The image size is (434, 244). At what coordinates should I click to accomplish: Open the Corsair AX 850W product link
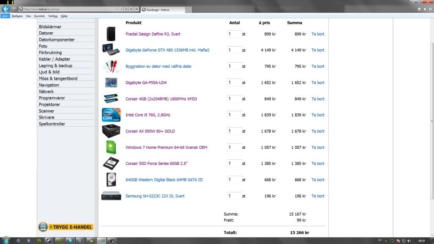150,131
